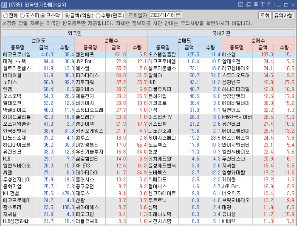Select 대한광통신 in the list
Image resolution: width=297 pixels, height=226 pixels.
click(87, 145)
